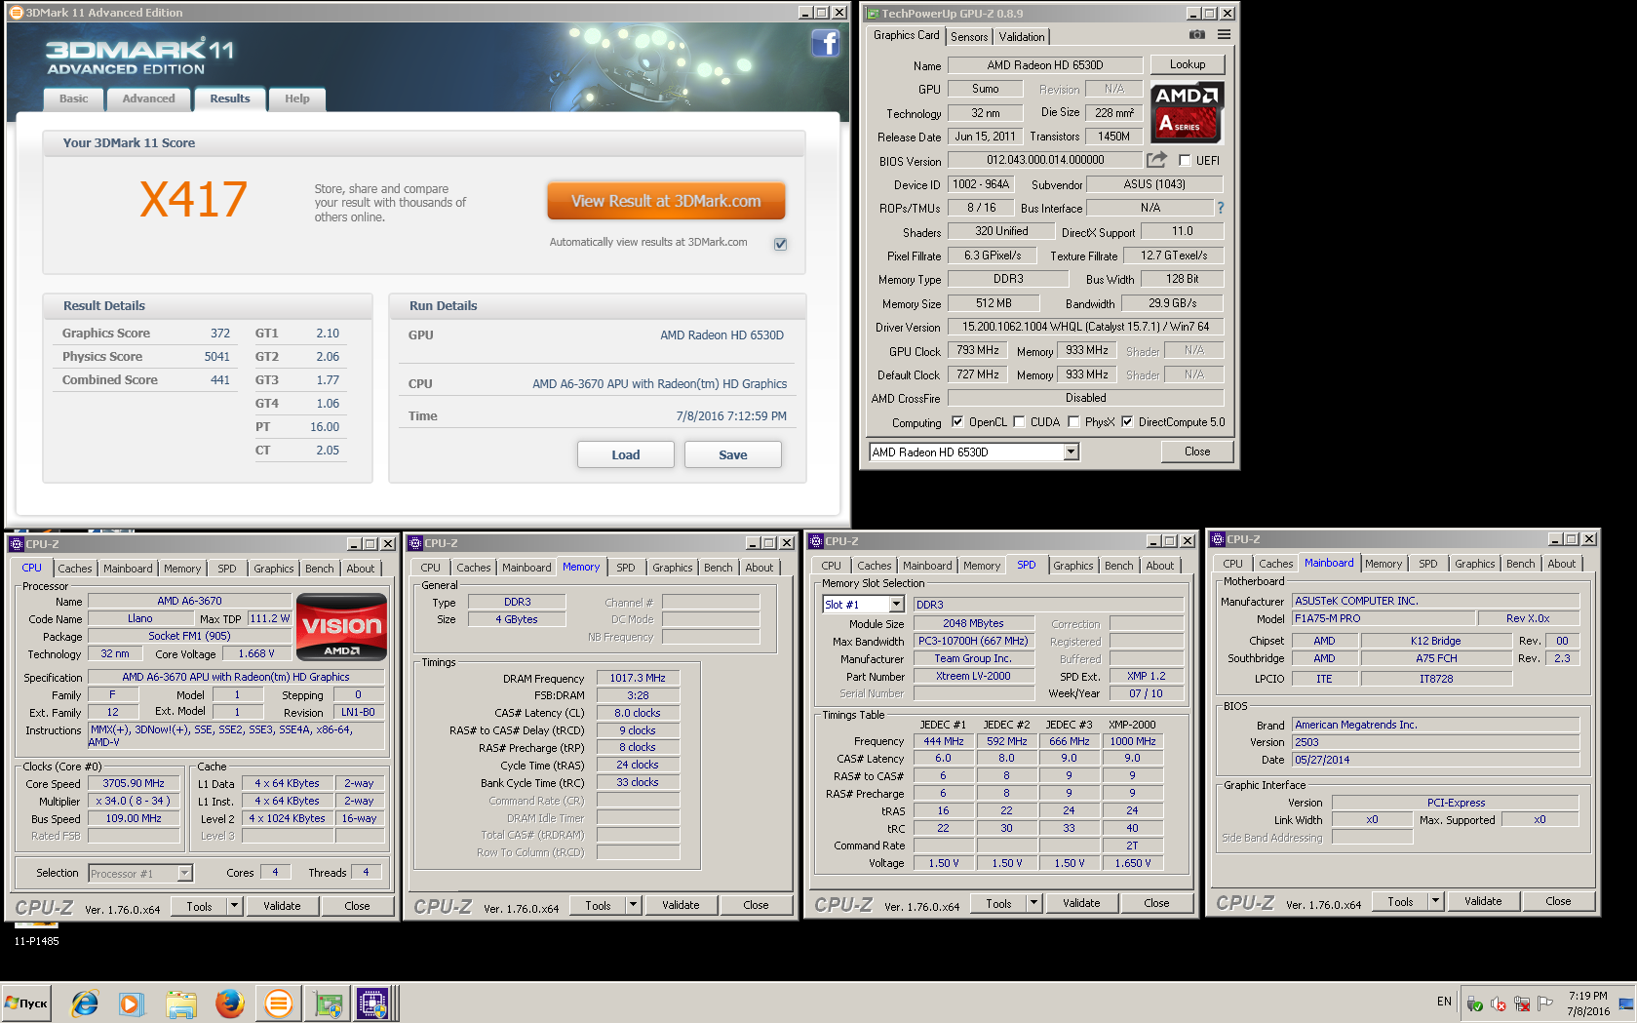This screenshot has width=1637, height=1023.
Task: Launch Firefox from the taskbar
Action: [229, 1003]
